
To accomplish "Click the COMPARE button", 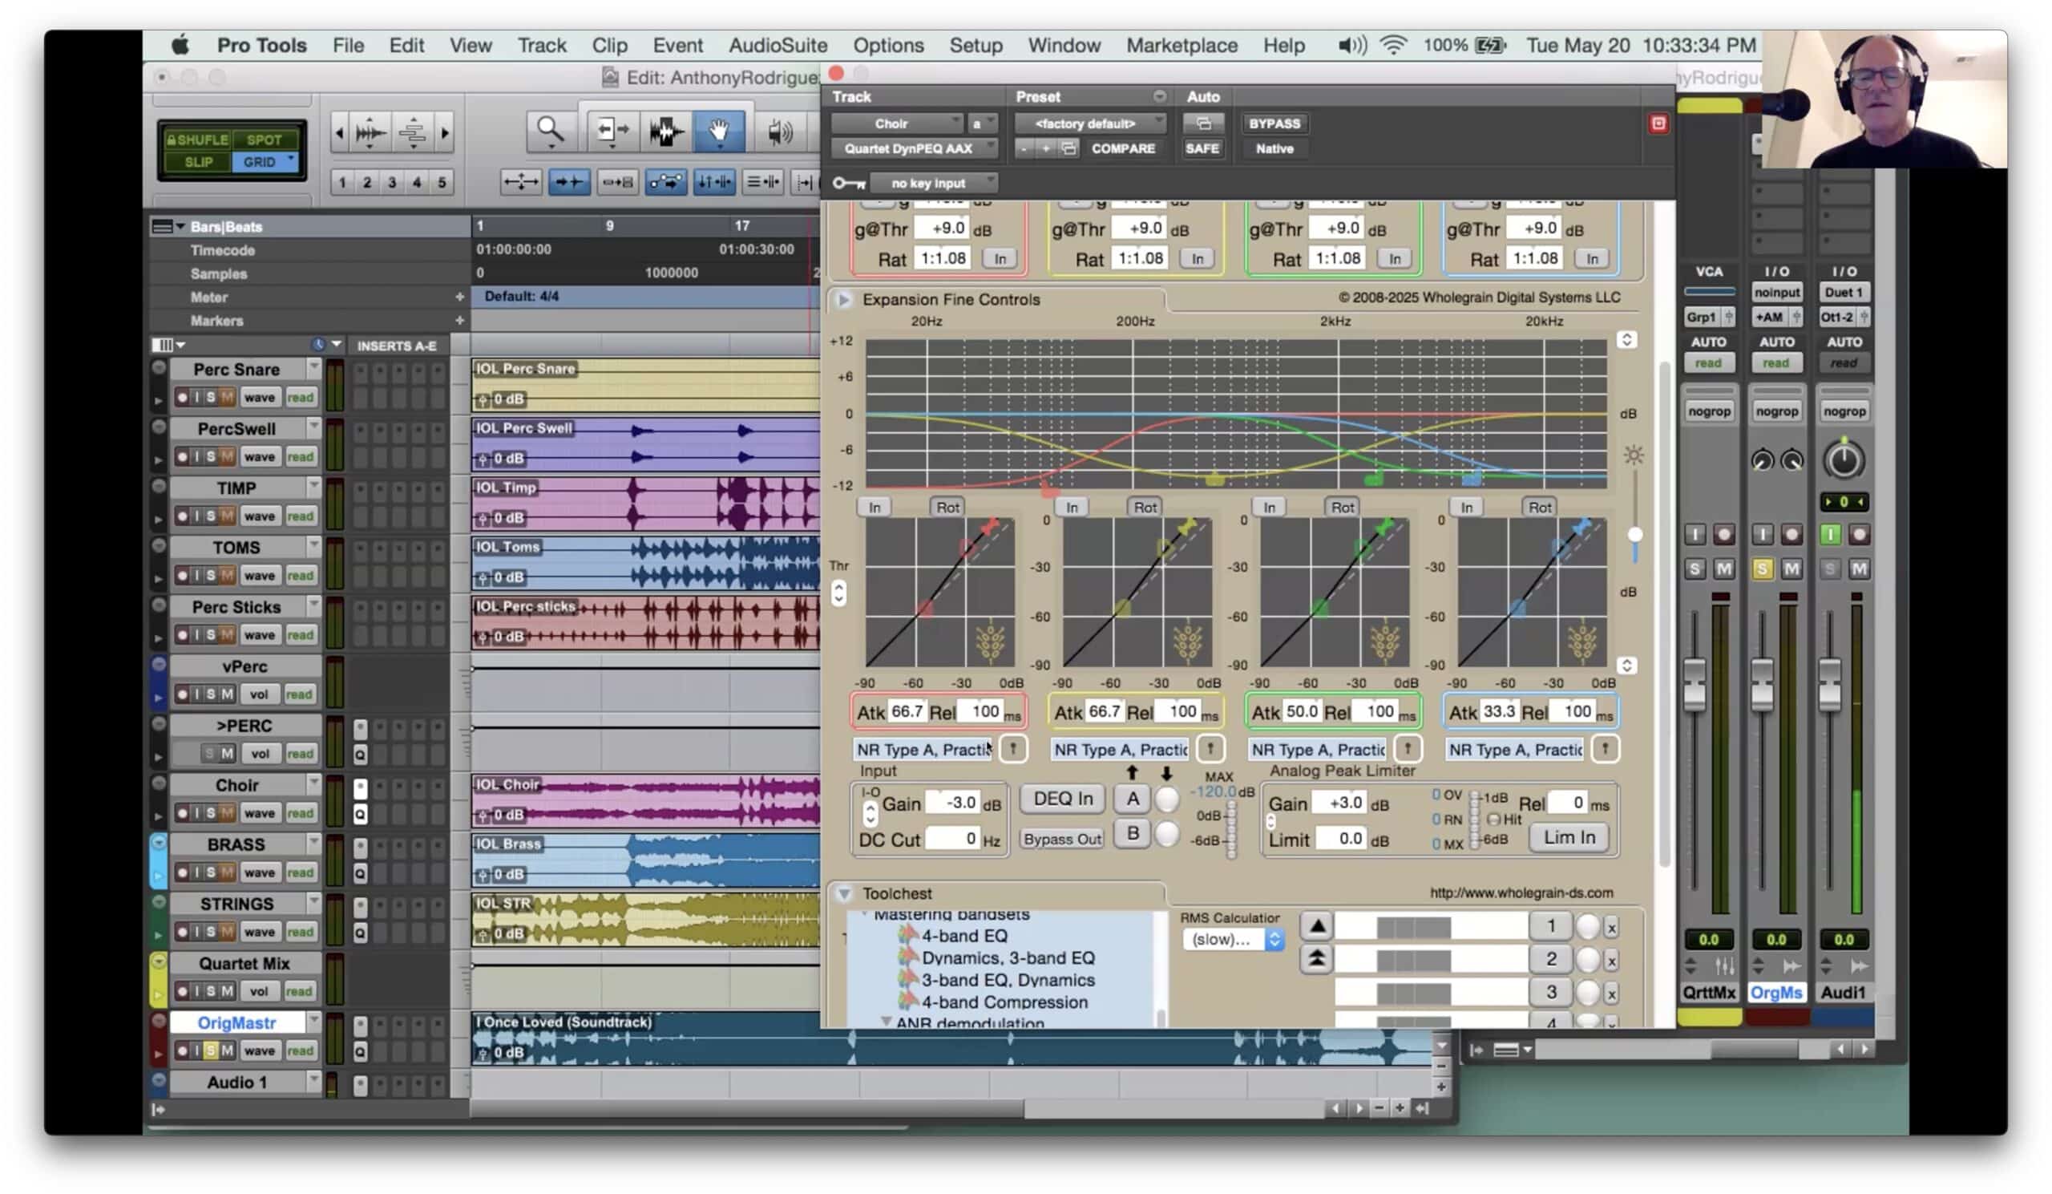I will [1123, 149].
